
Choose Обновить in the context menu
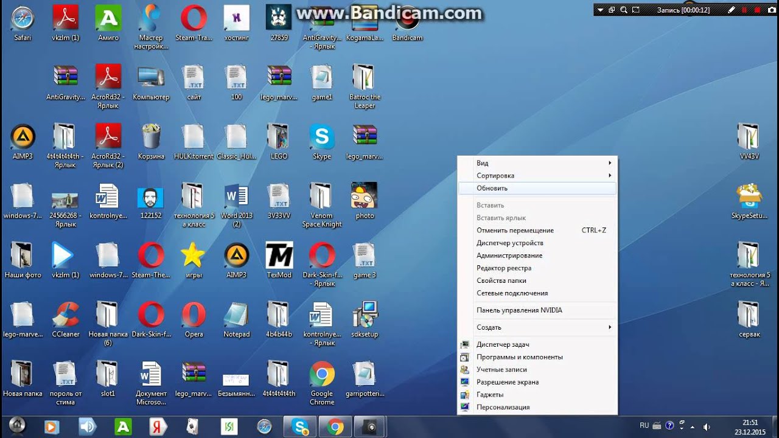coord(537,189)
